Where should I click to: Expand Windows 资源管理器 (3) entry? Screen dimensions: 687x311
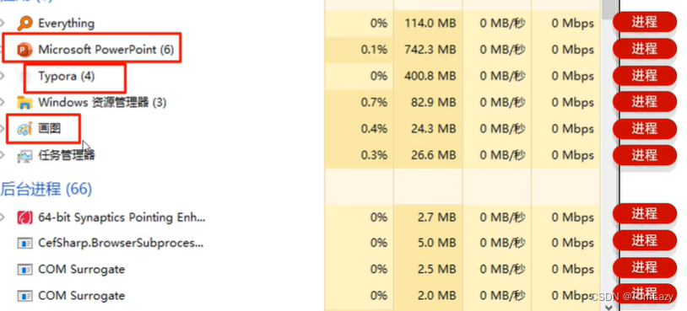pyautogui.click(x=3, y=103)
